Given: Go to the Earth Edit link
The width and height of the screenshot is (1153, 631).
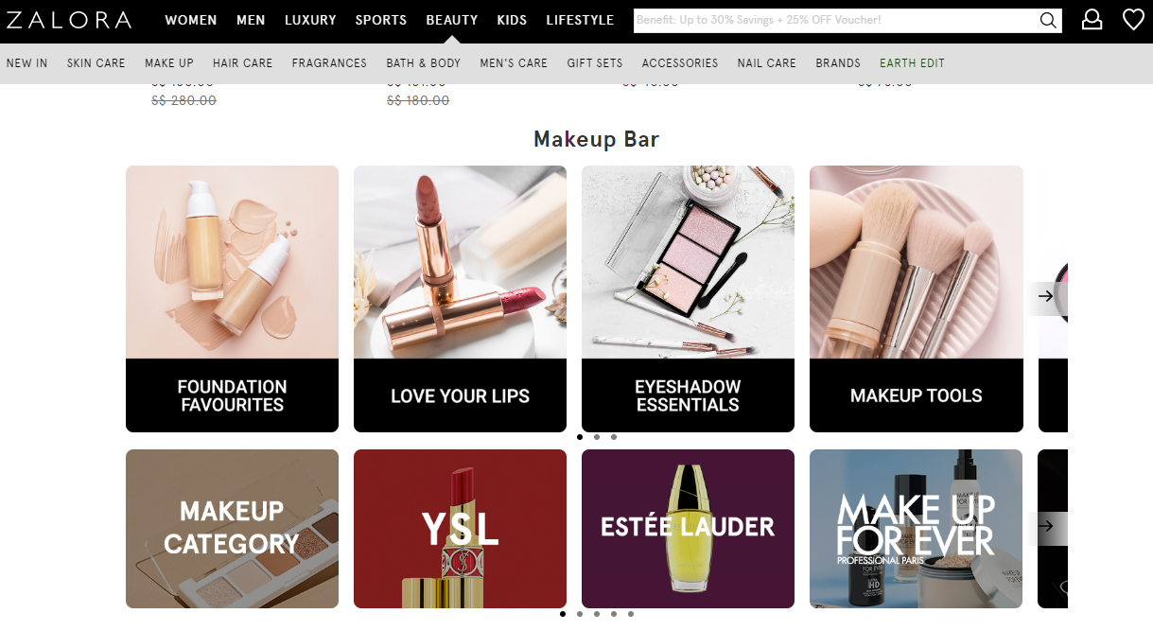Looking at the screenshot, I should 912,63.
